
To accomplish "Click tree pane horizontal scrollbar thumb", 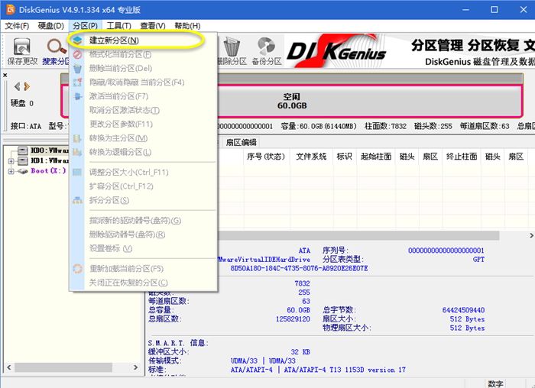I will (x=63, y=367).
